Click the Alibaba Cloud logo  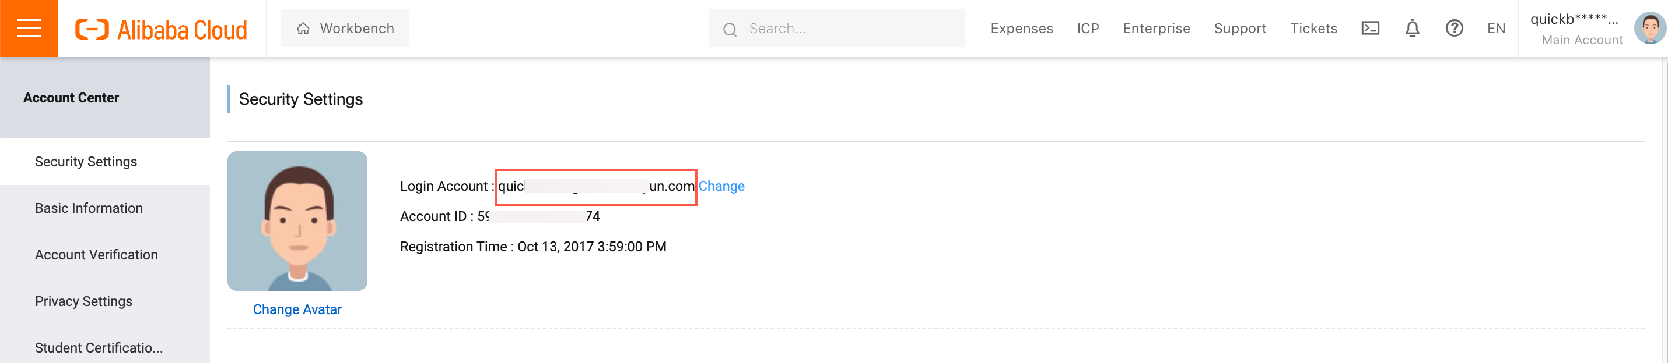pos(161,29)
